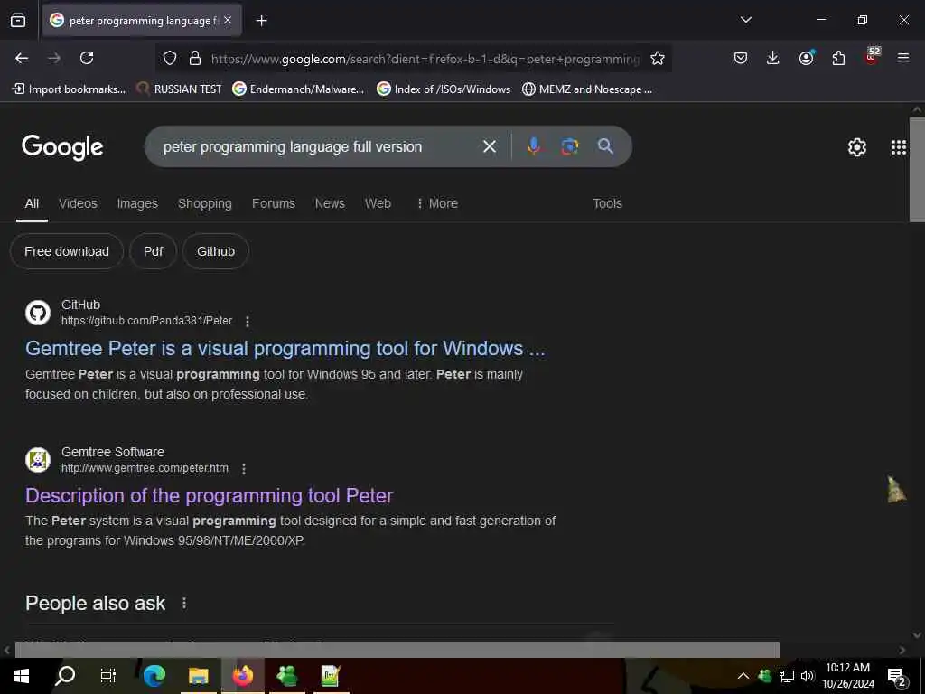The height and width of the screenshot is (694, 925).
Task: Open the Firefox View button
Action: [18, 20]
